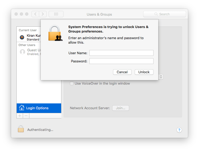
Task: Click the second (minimize) window control
Action: pos(21,14)
